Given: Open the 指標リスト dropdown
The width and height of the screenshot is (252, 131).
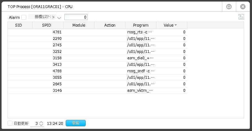Looking at the screenshot, I should tap(59, 18).
